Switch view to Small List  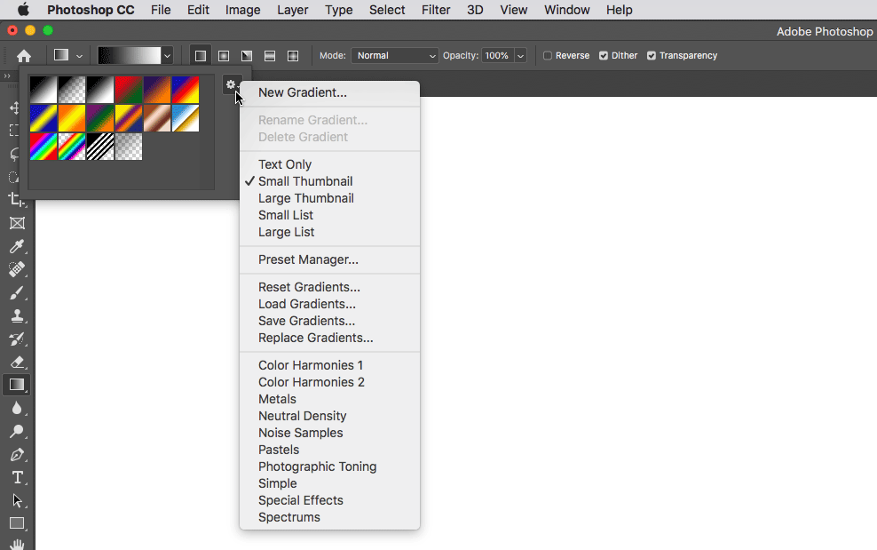[286, 215]
